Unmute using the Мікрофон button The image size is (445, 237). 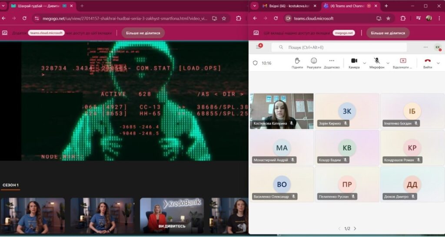[377, 63]
